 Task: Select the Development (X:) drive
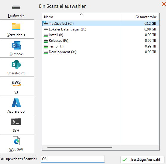tap(101, 52)
